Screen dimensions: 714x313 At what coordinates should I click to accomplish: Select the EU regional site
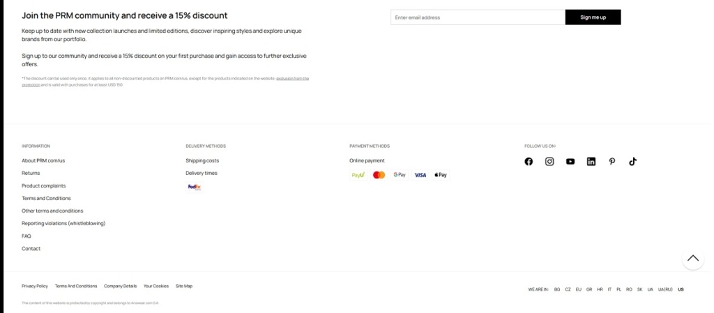578,289
